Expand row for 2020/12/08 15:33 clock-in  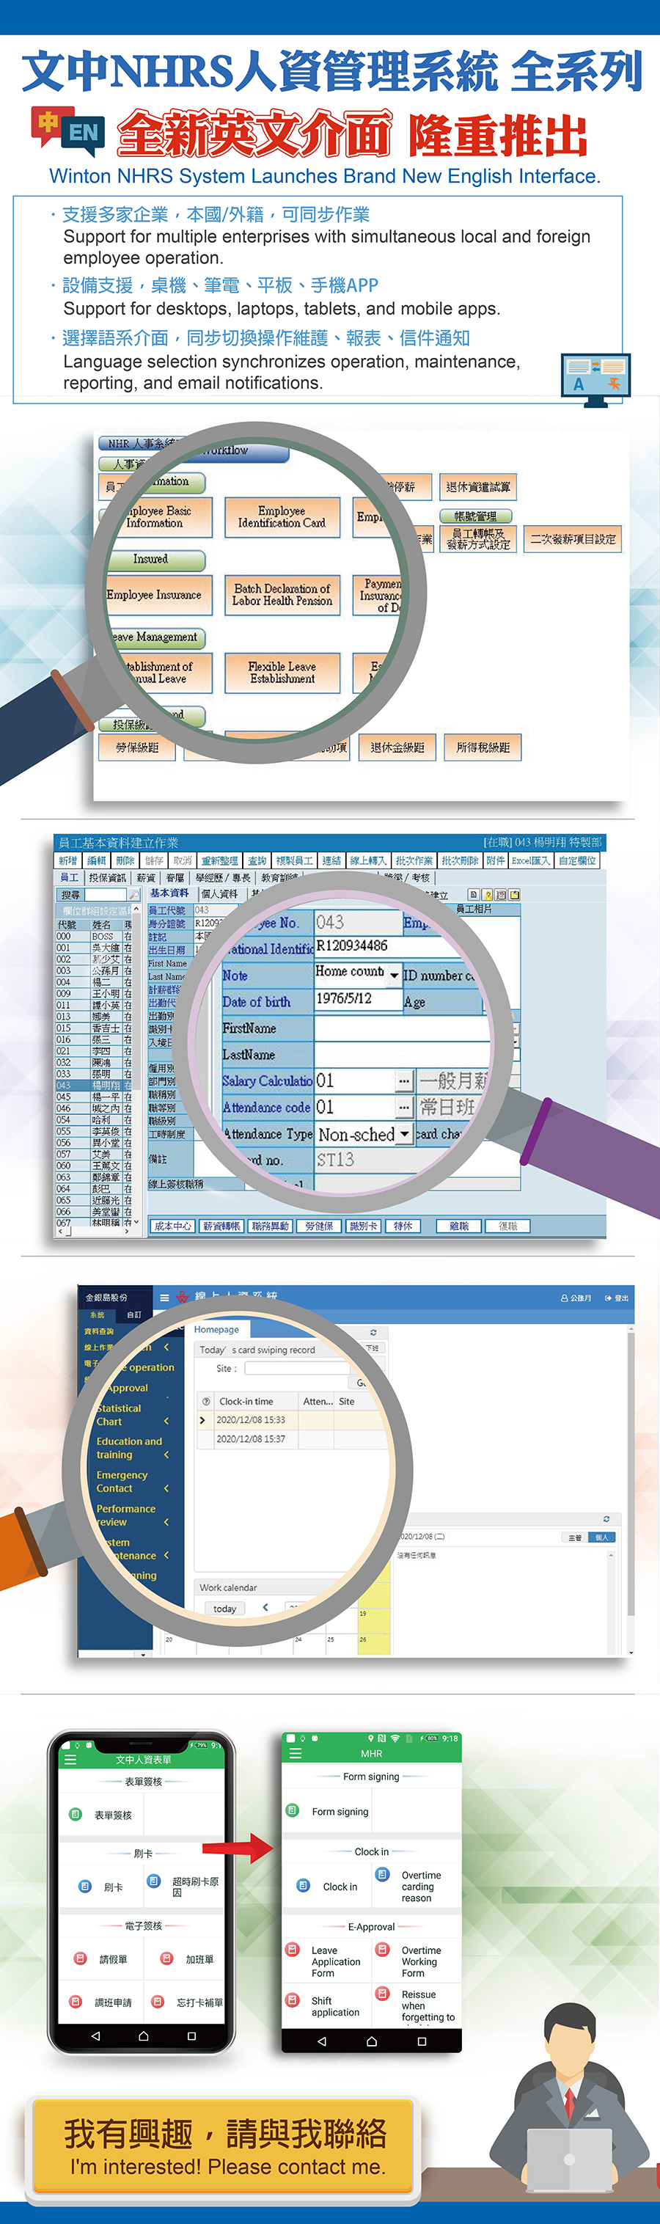(x=202, y=1420)
